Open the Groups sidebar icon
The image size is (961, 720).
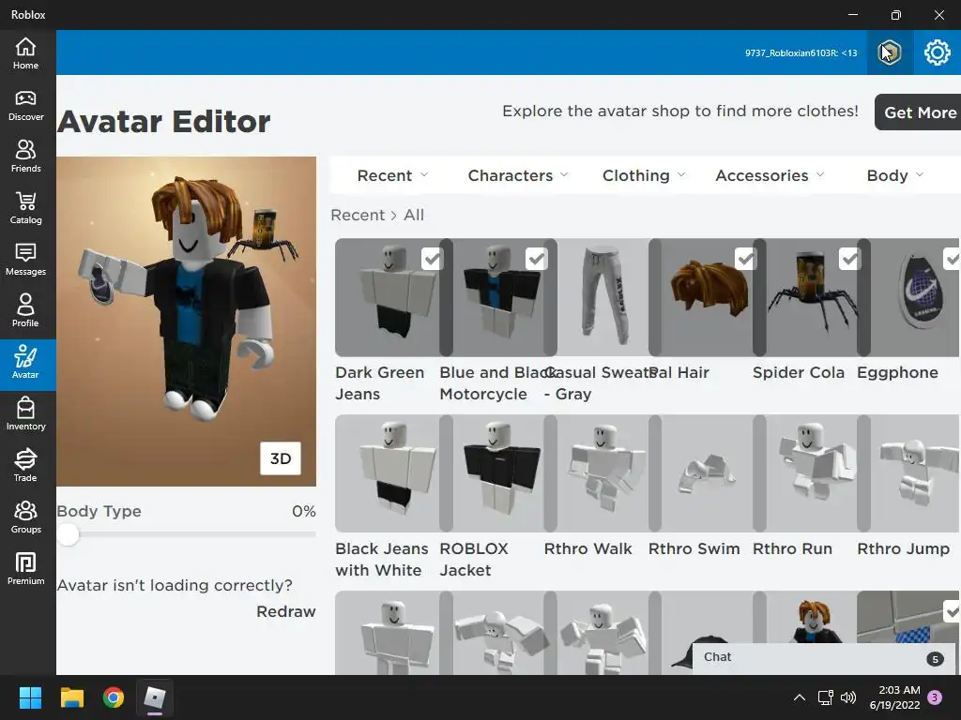[25, 517]
